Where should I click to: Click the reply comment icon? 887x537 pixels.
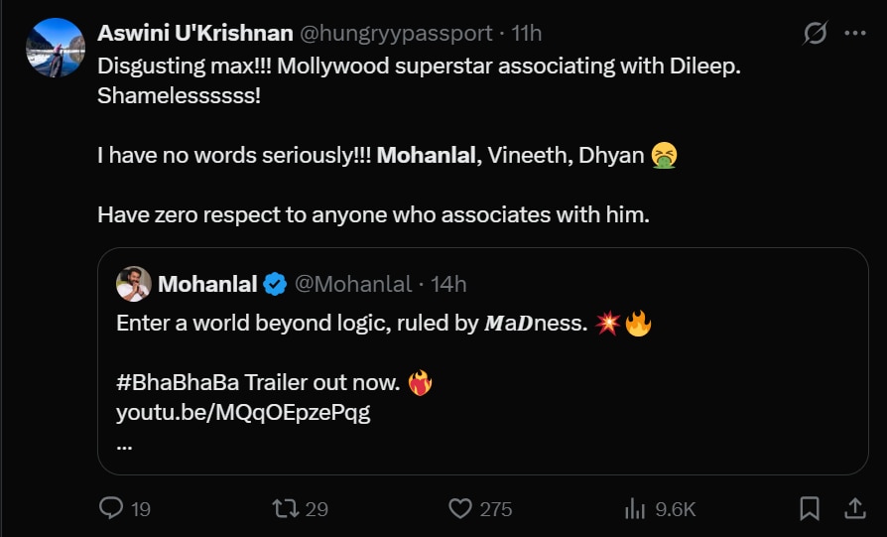tap(111, 509)
